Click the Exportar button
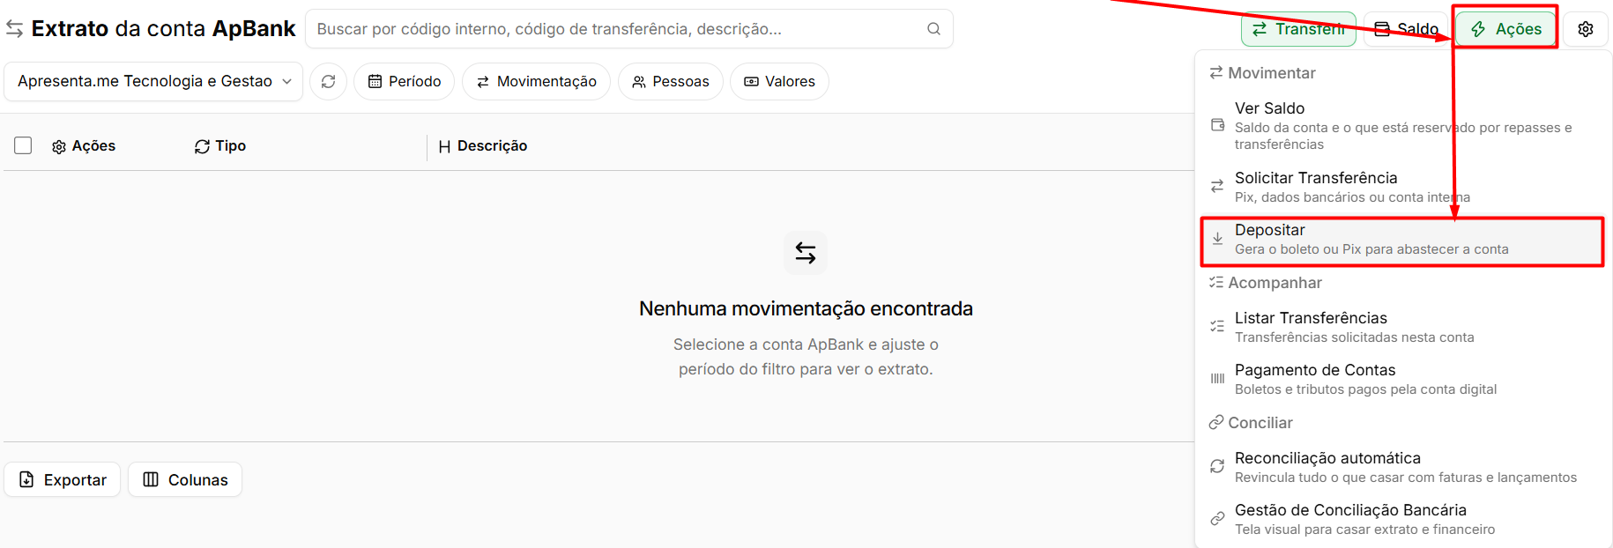The height and width of the screenshot is (548, 1613). coord(63,479)
